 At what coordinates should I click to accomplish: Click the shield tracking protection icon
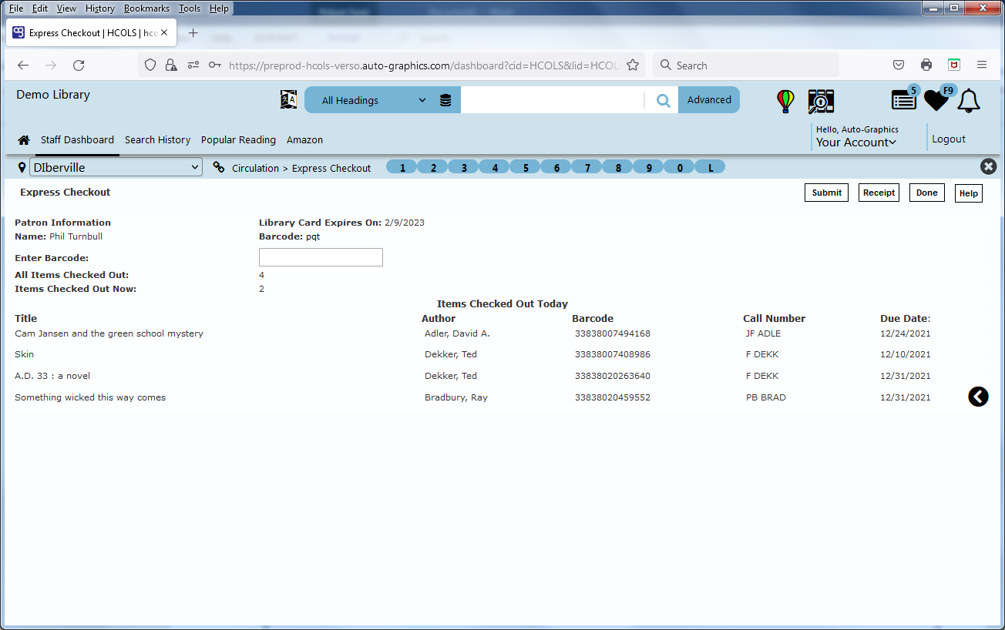(x=151, y=65)
